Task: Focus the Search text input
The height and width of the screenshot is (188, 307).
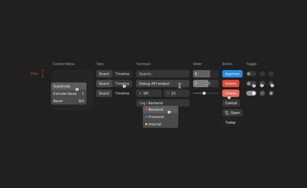Action: [x=163, y=74]
